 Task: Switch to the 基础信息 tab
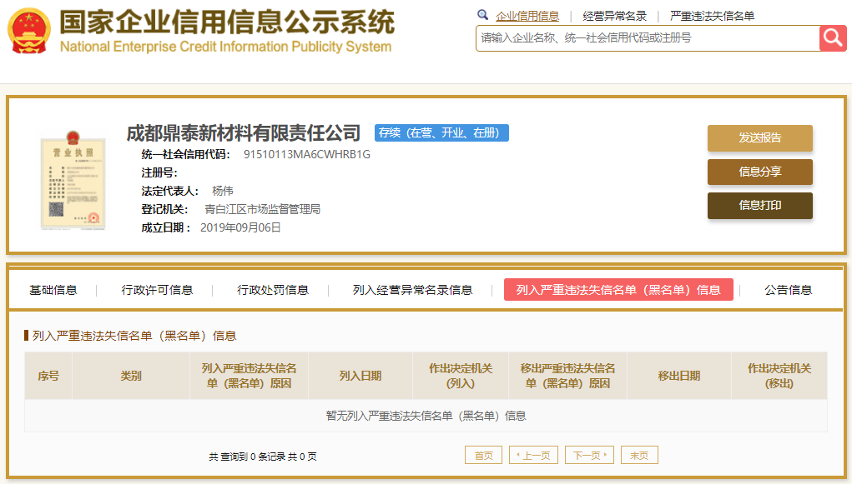[x=53, y=290]
